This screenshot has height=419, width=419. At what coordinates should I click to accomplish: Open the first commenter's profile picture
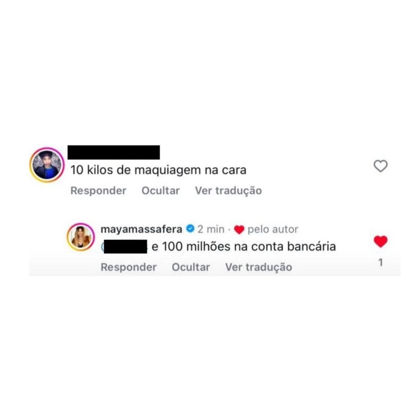tap(47, 165)
